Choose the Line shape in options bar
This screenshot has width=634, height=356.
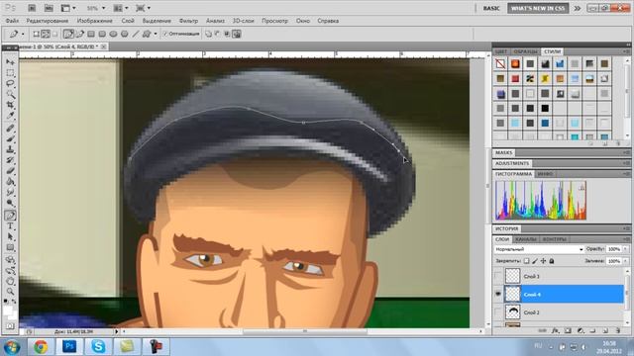(136, 34)
